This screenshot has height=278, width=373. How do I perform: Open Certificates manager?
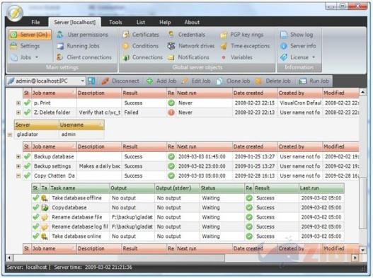[141, 35]
